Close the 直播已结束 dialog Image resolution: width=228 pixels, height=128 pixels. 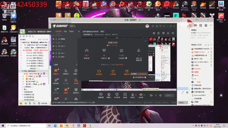pos(145,41)
